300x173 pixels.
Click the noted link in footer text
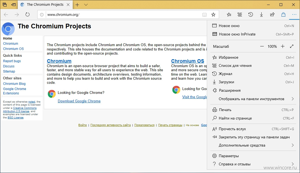(32, 102)
